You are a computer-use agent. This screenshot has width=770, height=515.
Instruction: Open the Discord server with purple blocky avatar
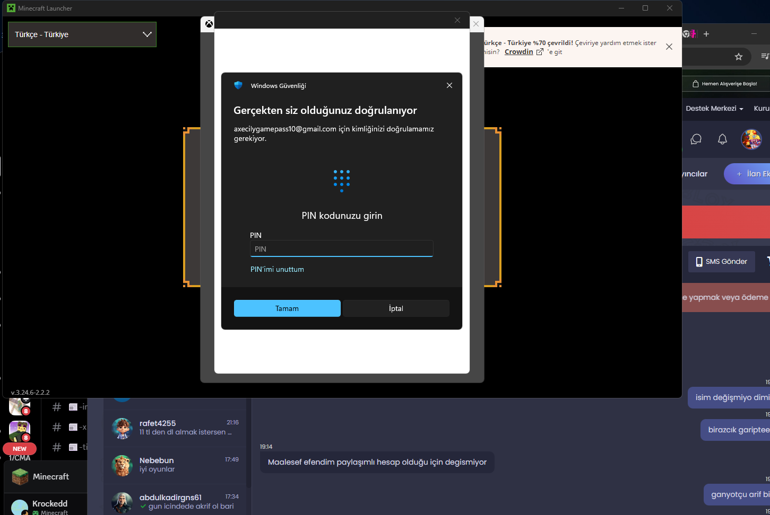tap(20, 431)
